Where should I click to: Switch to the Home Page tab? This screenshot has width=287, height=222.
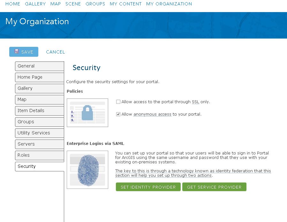(x=39, y=77)
